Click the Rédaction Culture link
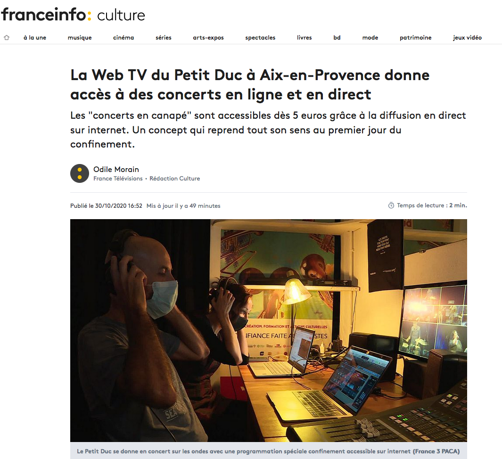 (x=174, y=179)
